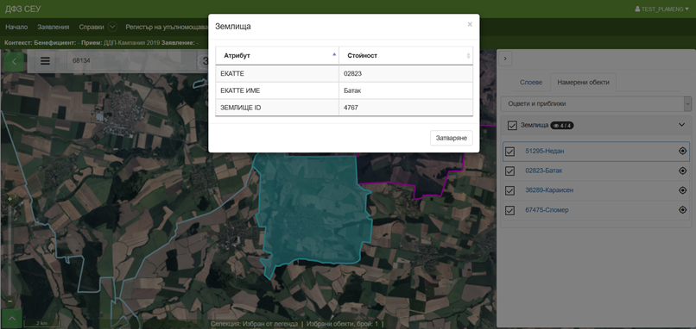Click the green up-arrow at bottom left

[11, 318]
